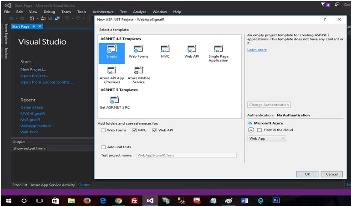Viewport: 351px width, 207px height.
Task: Open Firefox from the taskbar
Action: coord(87,201)
